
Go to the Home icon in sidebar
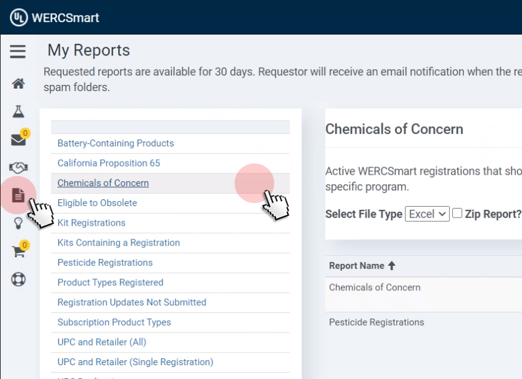(x=18, y=84)
